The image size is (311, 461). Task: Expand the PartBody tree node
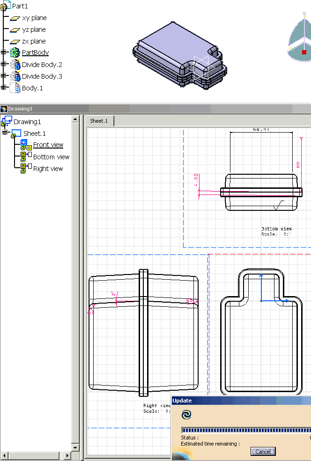4,52
